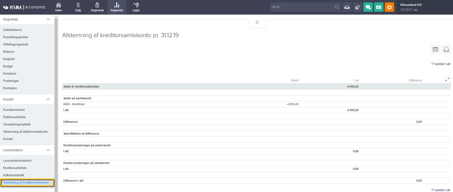This screenshot has width=453, height=192.
Task: Switch to the Regnskab top tab
Action: [97, 7]
